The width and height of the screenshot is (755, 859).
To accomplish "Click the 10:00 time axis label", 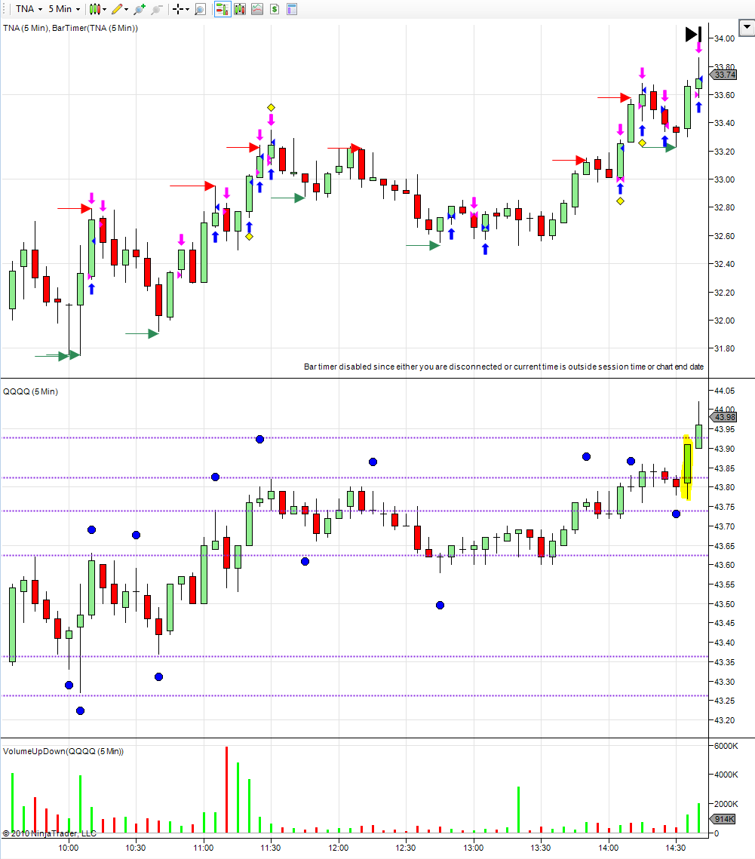I will tap(69, 848).
